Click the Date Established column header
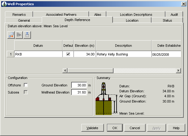 tap(166, 46)
